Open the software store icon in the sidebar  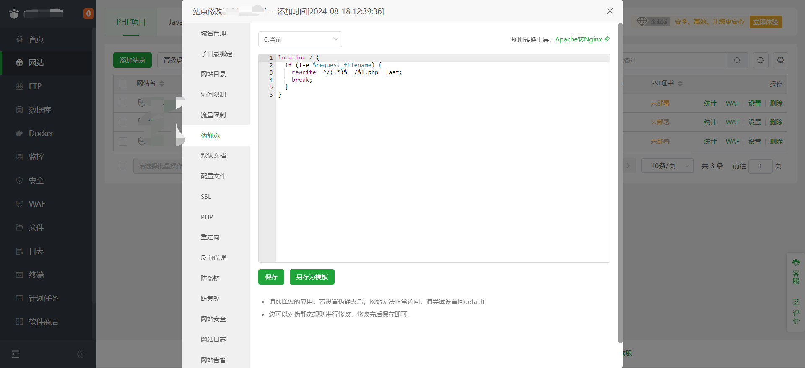[19, 322]
